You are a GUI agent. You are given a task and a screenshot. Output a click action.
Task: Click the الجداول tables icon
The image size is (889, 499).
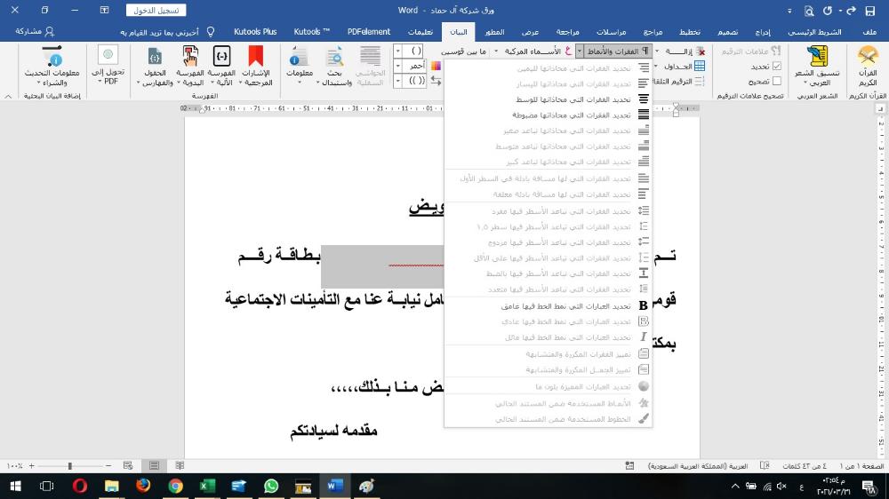pyautogui.click(x=700, y=67)
